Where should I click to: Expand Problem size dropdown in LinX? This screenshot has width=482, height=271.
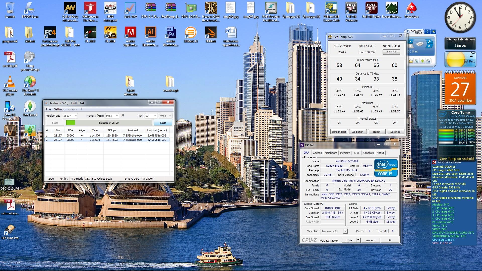[76, 116]
